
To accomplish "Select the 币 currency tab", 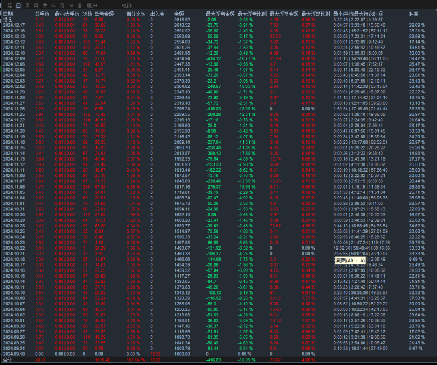I will tap(62, 5).
